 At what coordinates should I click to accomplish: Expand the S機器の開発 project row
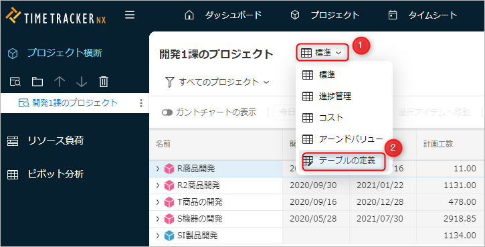point(157,219)
